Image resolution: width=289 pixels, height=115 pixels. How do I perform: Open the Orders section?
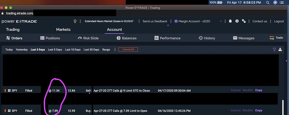tap(14, 38)
